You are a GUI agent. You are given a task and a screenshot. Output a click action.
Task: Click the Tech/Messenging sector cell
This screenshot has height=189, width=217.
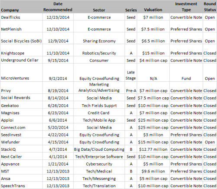[x=99, y=179]
